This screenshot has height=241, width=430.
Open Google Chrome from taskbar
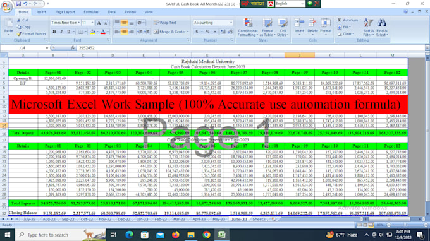click(207, 235)
